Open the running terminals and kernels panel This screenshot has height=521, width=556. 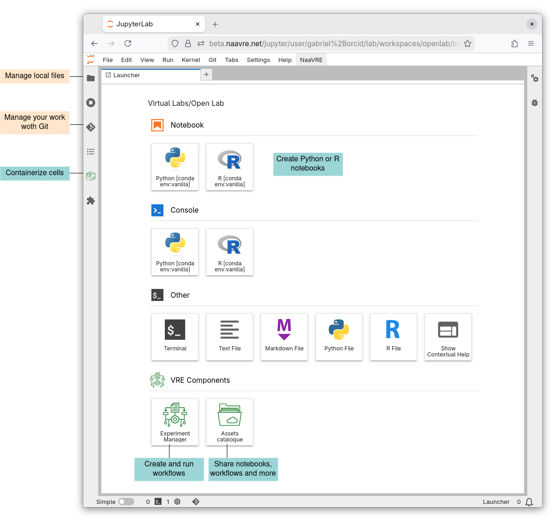(91, 103)
